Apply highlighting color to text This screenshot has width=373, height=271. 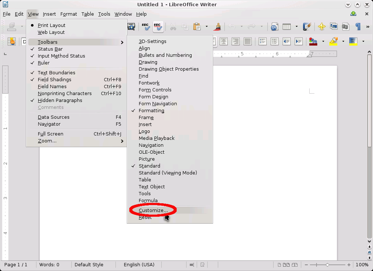(x=333, y=41)
